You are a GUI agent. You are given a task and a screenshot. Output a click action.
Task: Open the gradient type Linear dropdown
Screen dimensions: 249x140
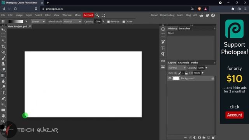[38, 21]
